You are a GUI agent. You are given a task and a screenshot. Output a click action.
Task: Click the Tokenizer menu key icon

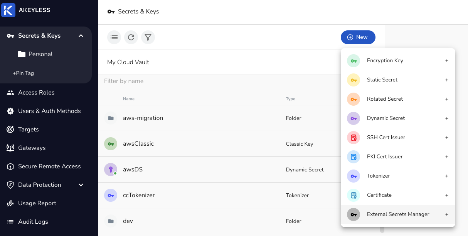point(354,176)
